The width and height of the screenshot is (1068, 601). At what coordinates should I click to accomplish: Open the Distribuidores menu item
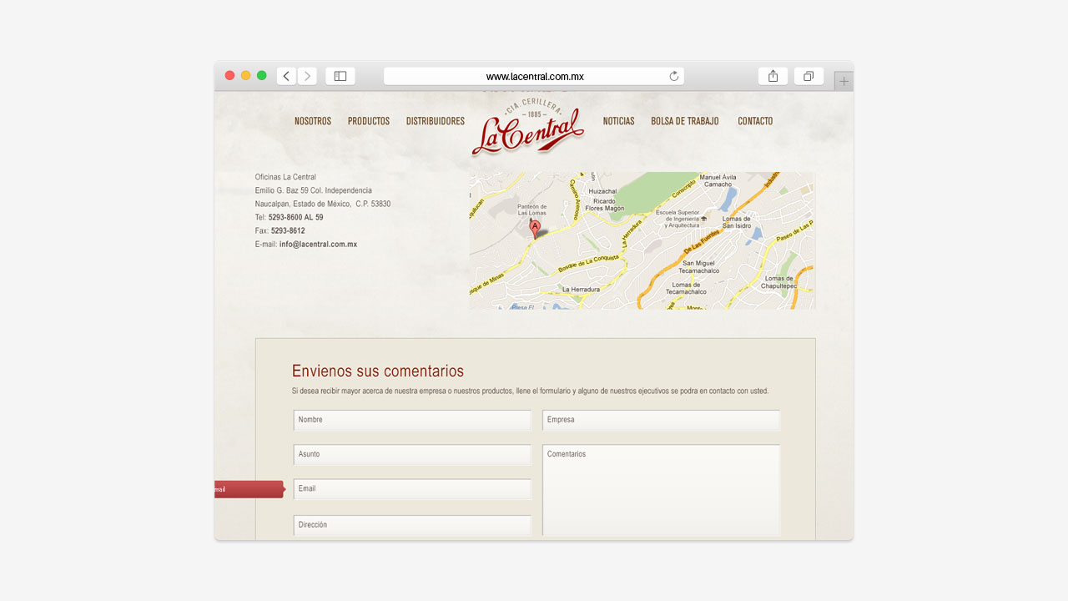(436, 121)
